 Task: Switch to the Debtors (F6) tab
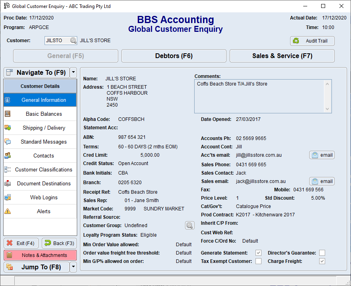[174, 56]
